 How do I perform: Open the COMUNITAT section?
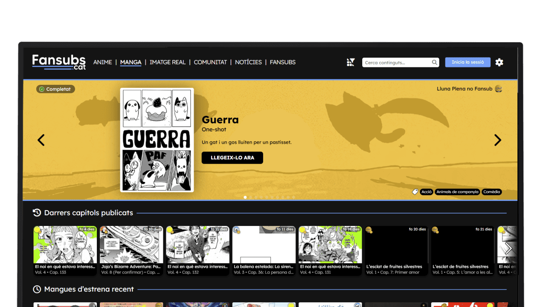210,62
